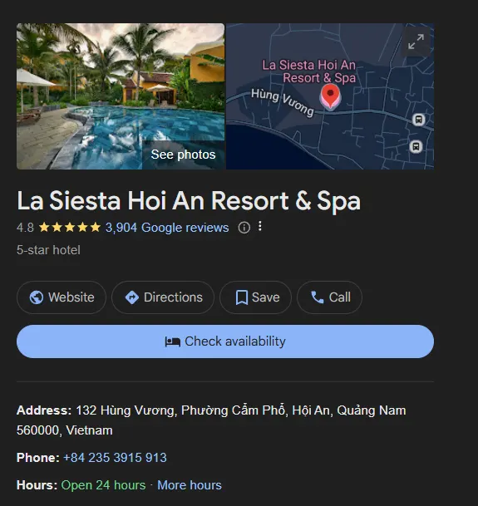Save the hotel with the bookmark button
Screen dimensions: 478x506
pos(255,297)
